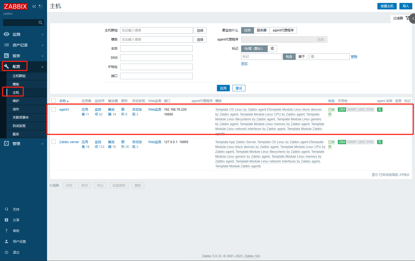The width and height of the screenshot is (415, 261).
Task: Toggle sidebar hide icon beside the collapse arrows
Action: coord(41,6)
